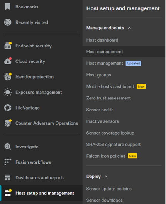Click the Investigate magnifier icon
This screenshot has height=204, width=166.
pyautogui.click(x=8, y=147)
